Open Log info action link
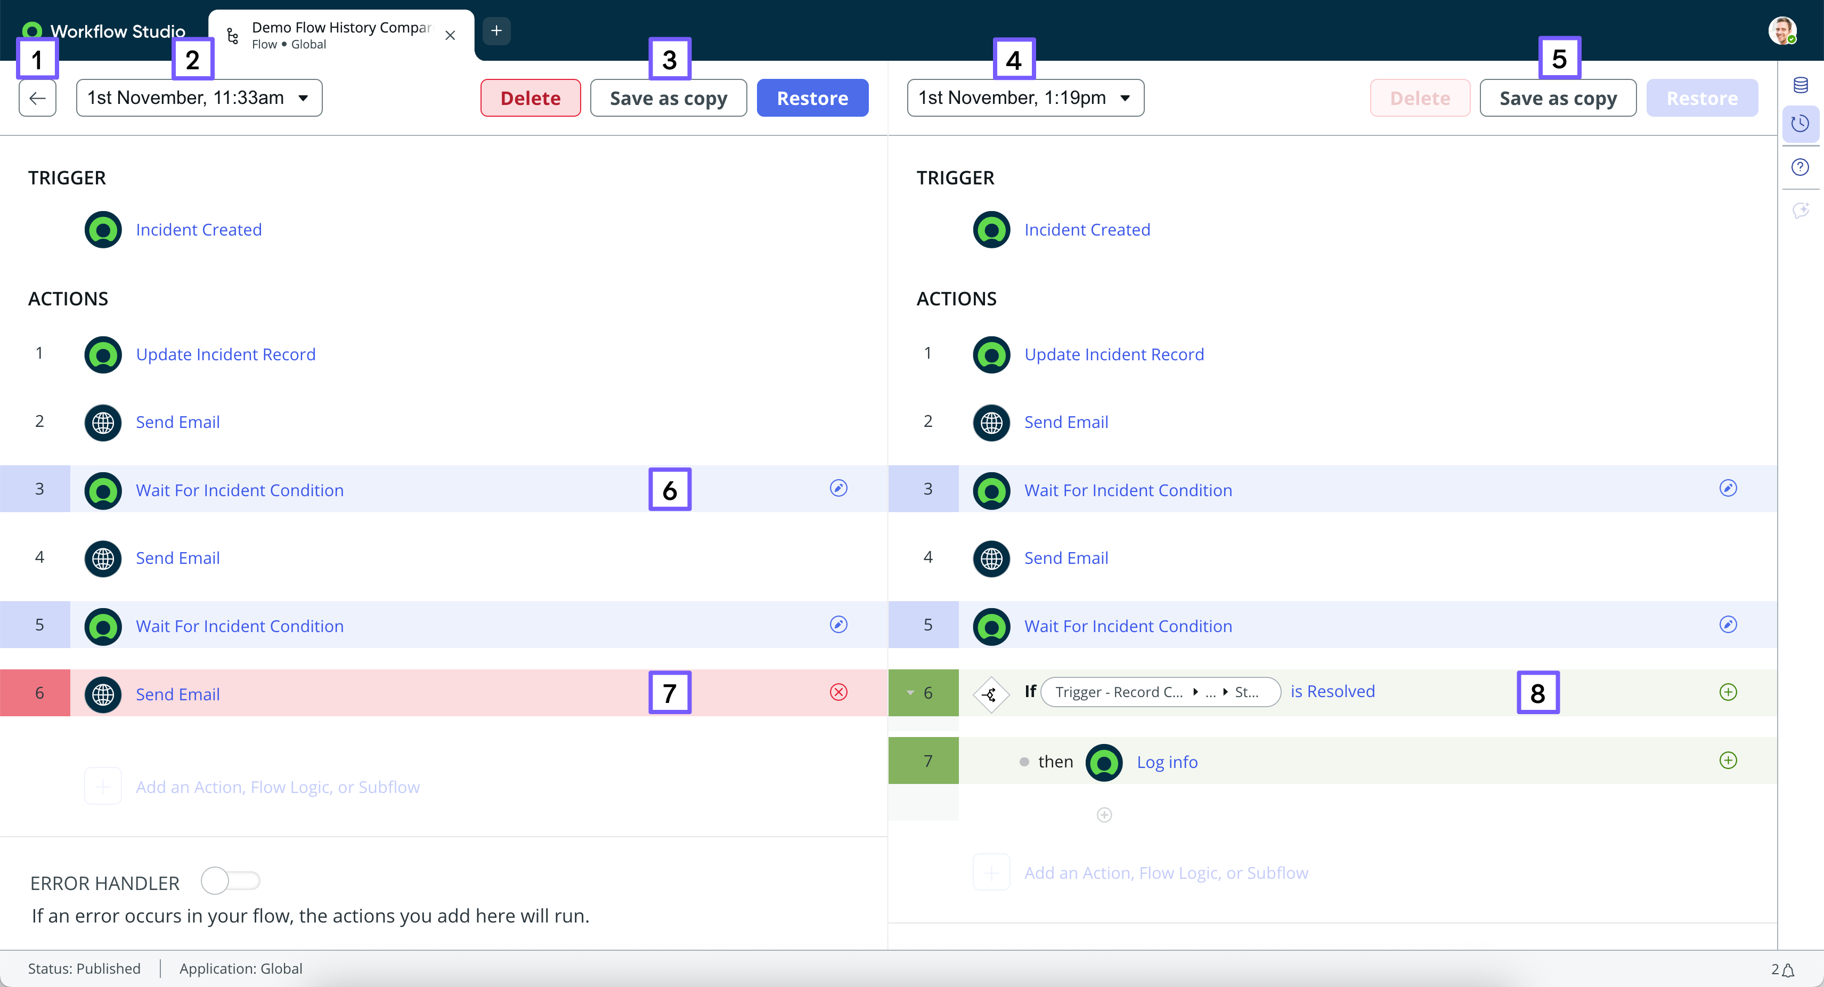The height and width of the screenshot is (987, 1824). pos(1167,763)
